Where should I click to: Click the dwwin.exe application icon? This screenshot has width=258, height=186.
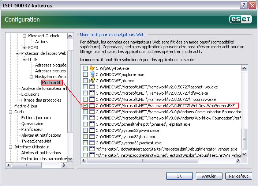coord(92,130)
